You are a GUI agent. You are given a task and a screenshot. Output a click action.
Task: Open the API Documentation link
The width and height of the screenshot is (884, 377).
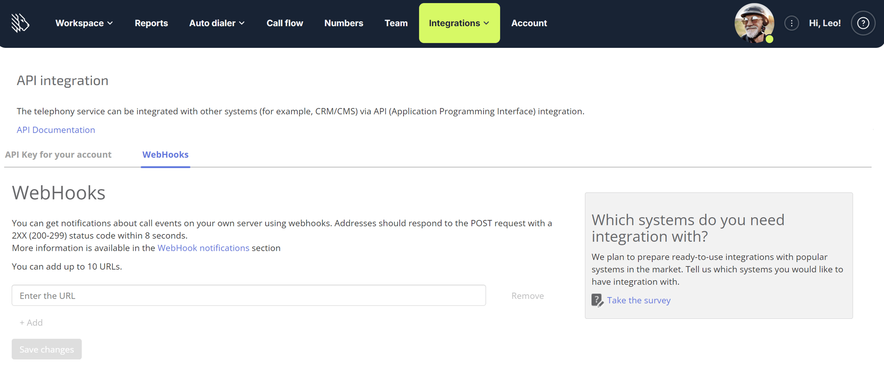point(56,130)
